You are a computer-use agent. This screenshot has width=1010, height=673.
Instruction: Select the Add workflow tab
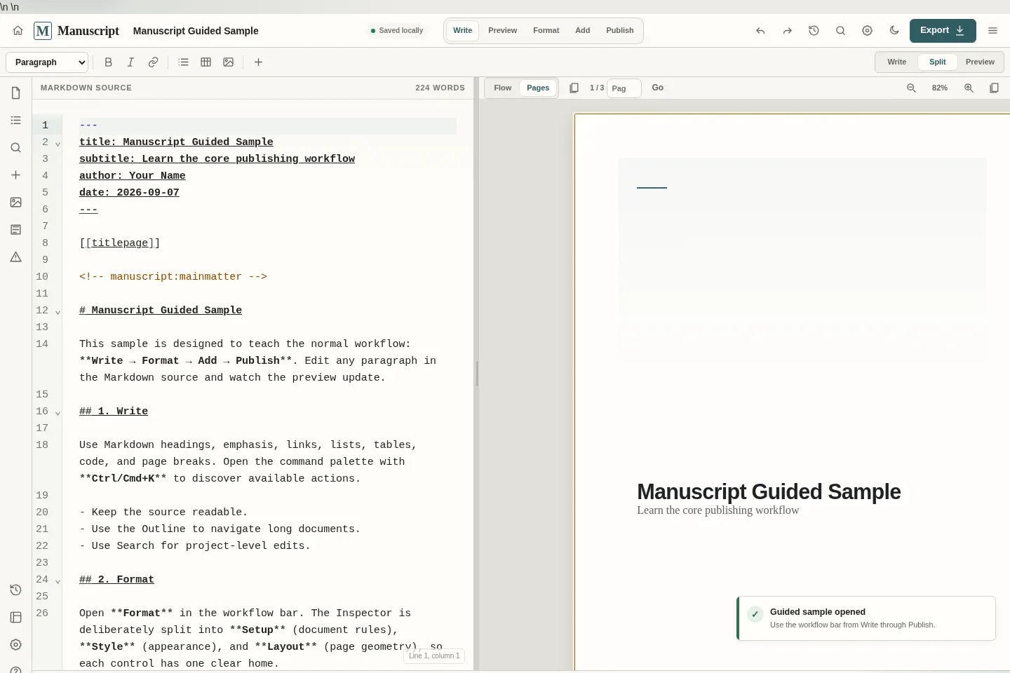(582, 31)
